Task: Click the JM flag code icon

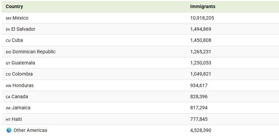Action: [x=8, y=108]
